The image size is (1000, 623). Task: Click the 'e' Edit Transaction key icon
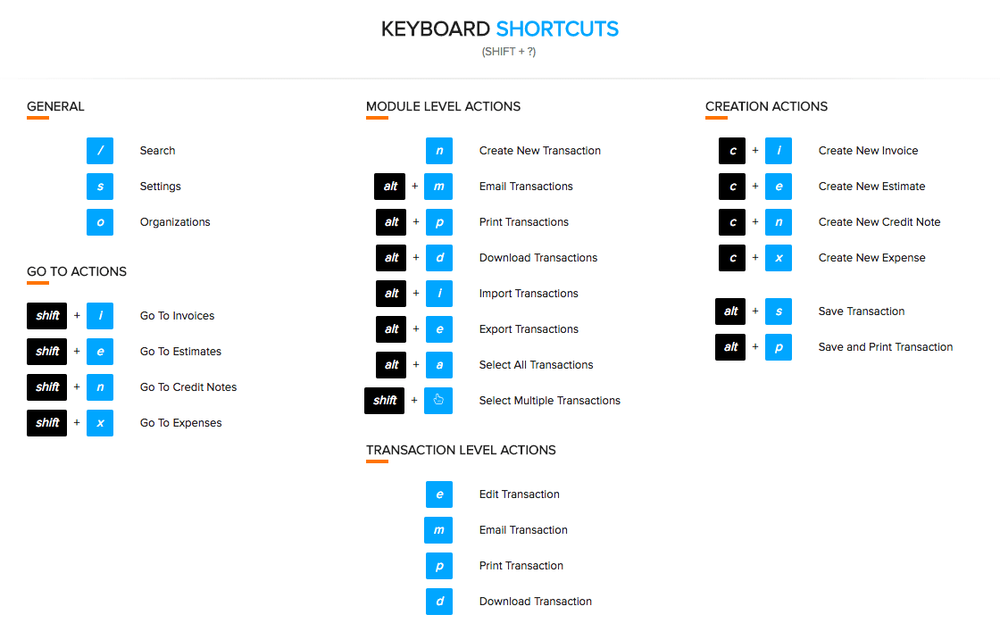point(438,494)
